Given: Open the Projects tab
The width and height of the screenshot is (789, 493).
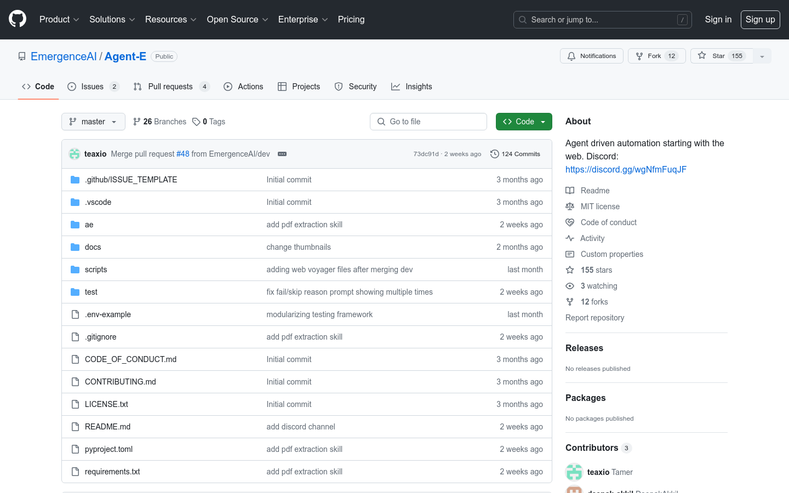Looking at the screenshot, I should (x=299, y=87).
